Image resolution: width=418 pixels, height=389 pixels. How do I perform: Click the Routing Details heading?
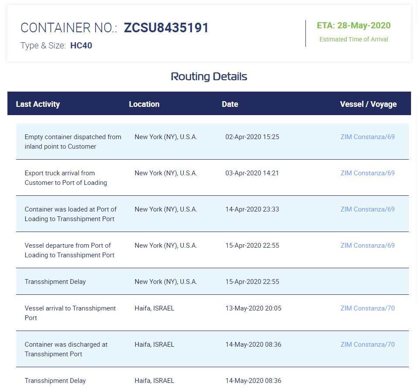click(209, 76)
